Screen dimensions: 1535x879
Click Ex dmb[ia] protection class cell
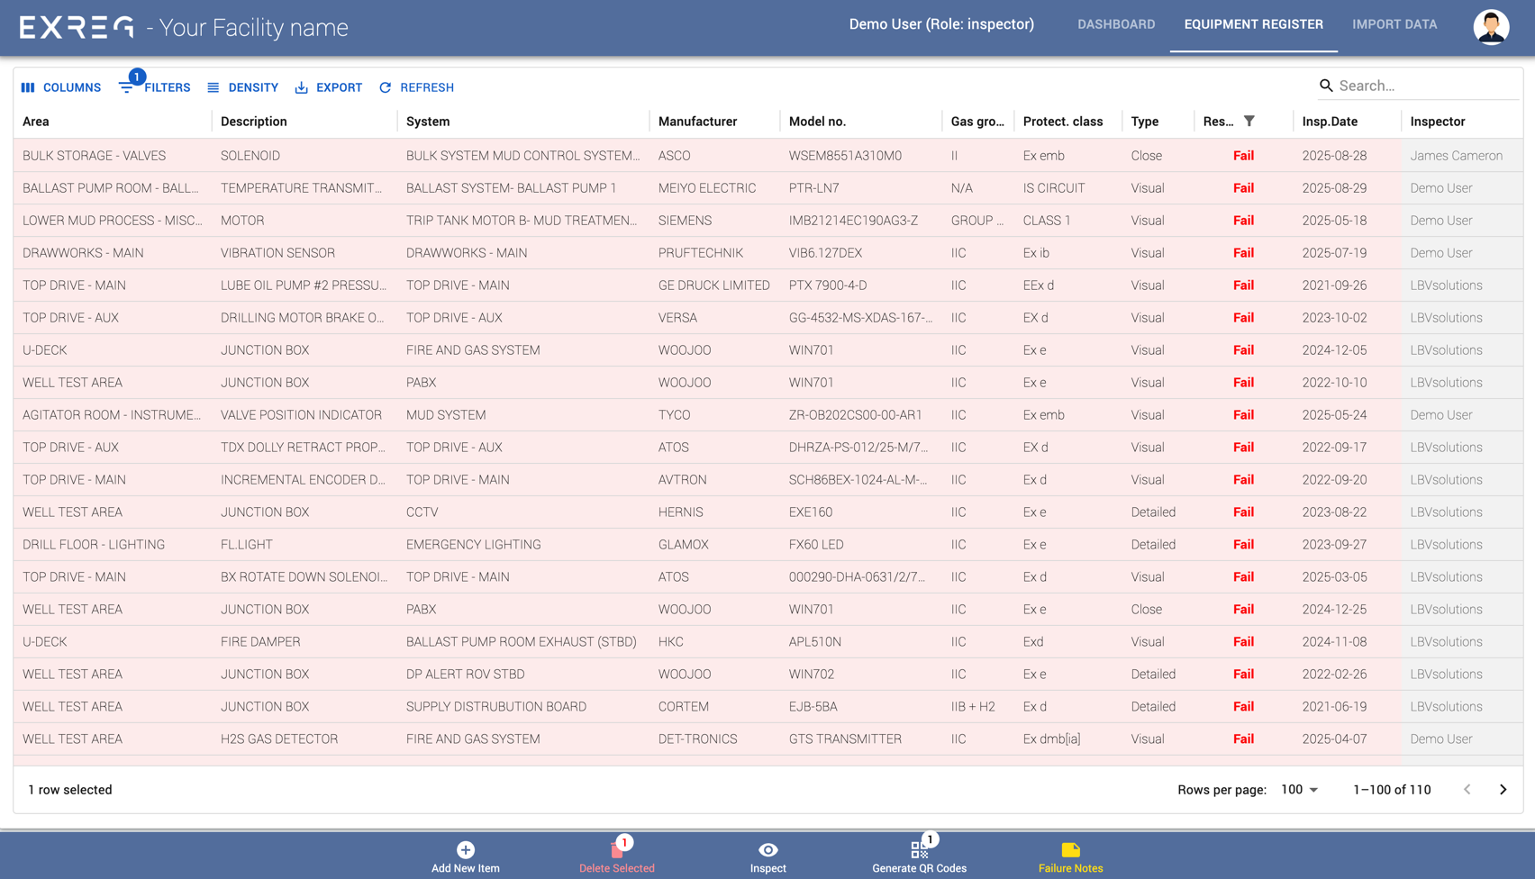[1051, 739]
